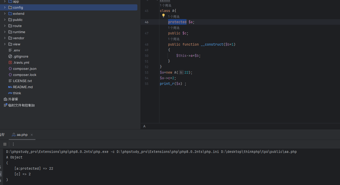
Task: Open the think PHP file
Action: coord(17,93)
